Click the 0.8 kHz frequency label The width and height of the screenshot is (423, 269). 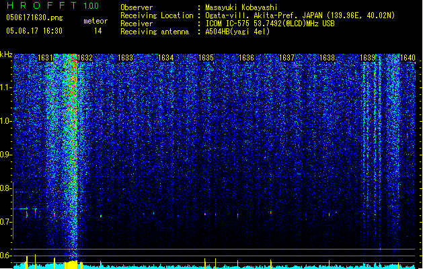click(6, 188)
